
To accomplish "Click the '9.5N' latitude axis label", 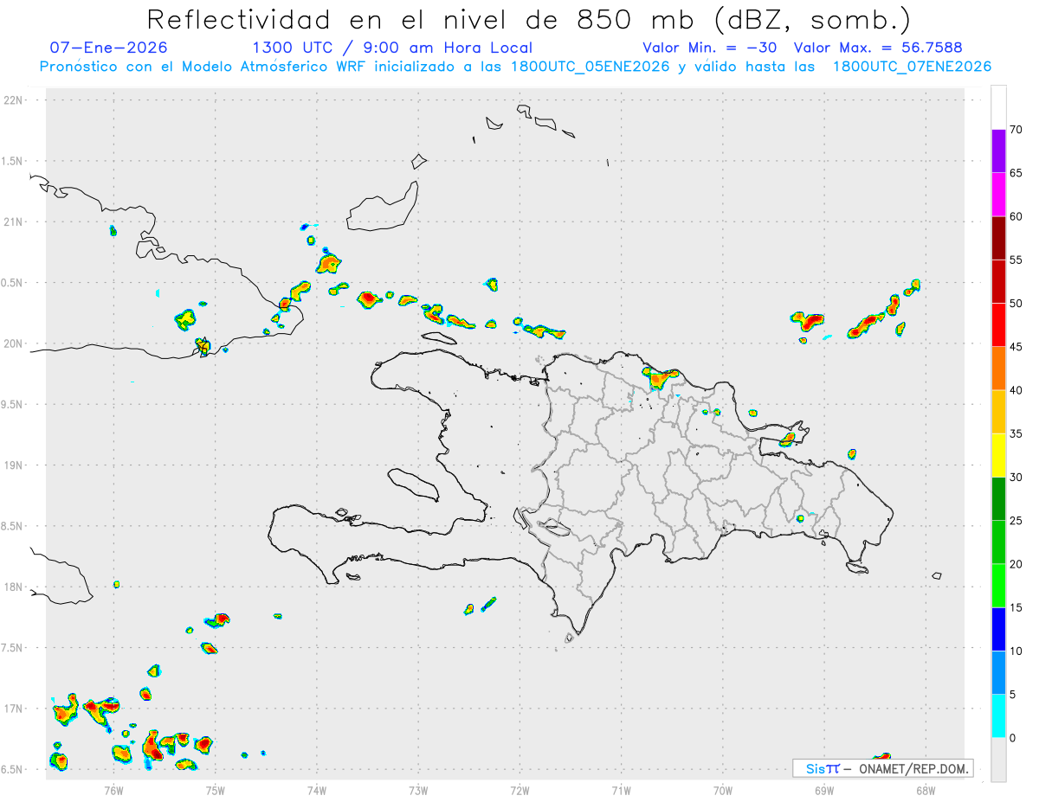I will tap(13, 404).
